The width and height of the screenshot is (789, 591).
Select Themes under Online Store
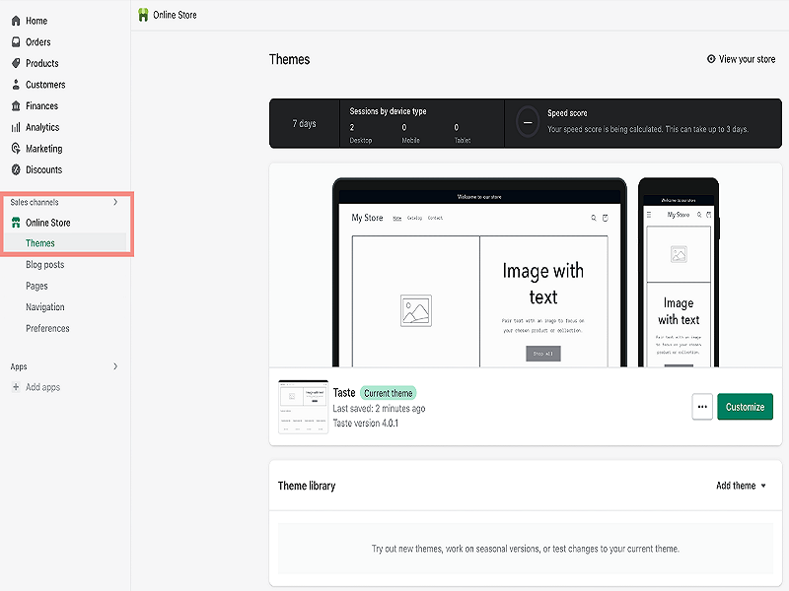39,242
